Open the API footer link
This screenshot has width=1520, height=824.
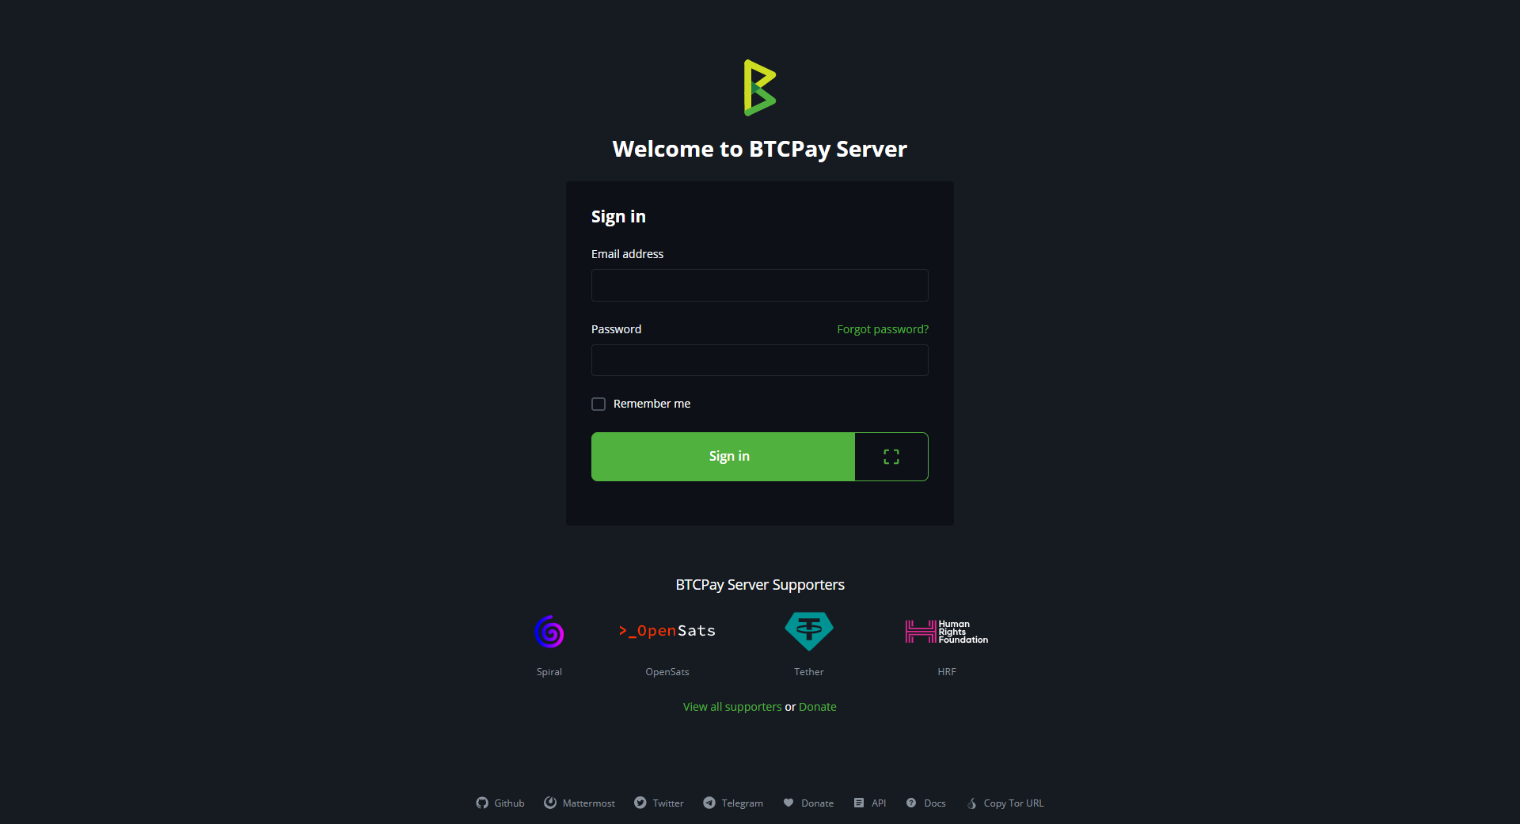point(870,803)
